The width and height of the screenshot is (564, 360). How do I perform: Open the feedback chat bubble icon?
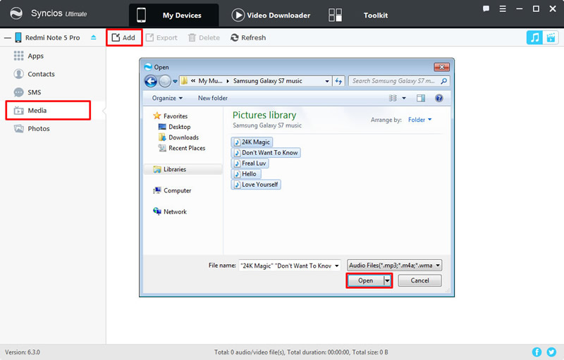[x=486, y=8]
